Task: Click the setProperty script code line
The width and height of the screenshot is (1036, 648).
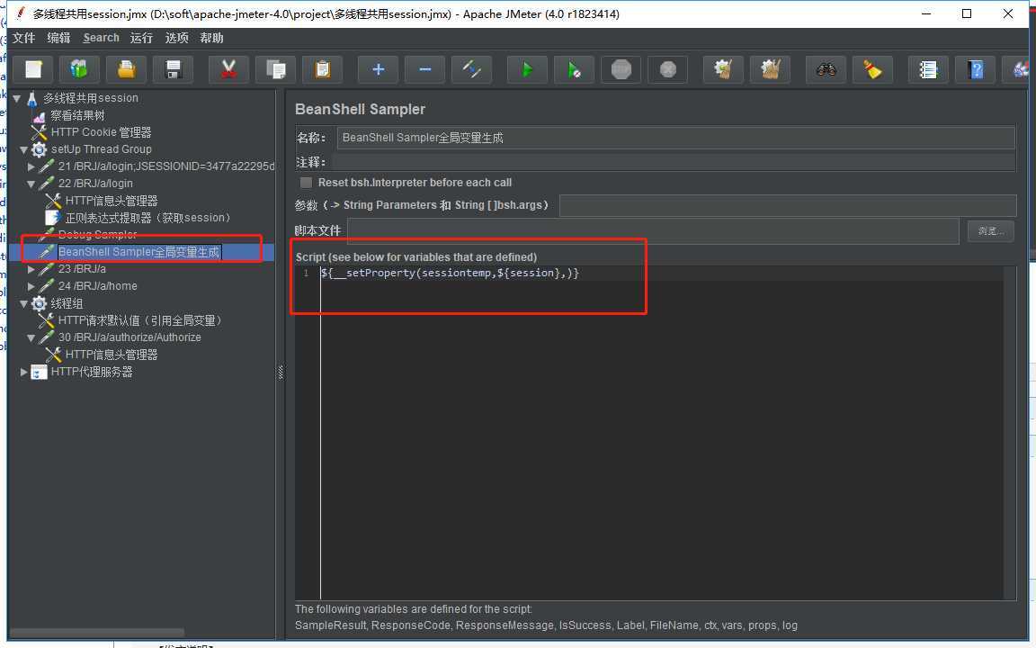Action: pyautogui.click(x=450, y=273)
